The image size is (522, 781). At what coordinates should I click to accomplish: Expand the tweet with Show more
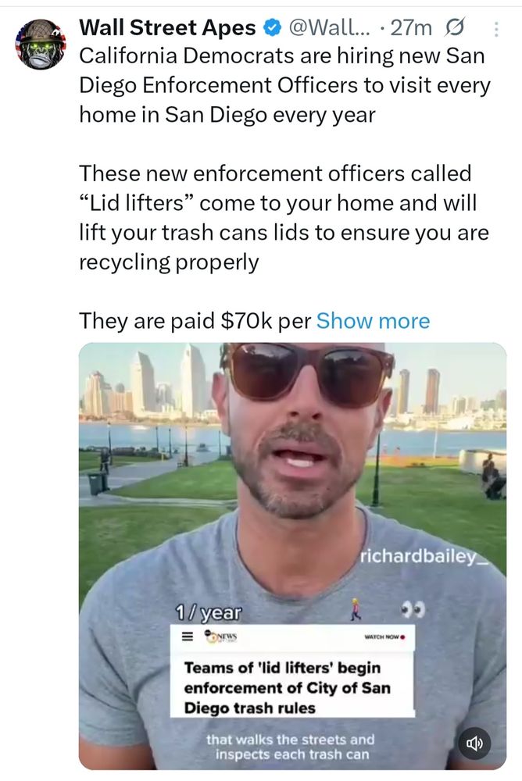[x=373, y=321]
